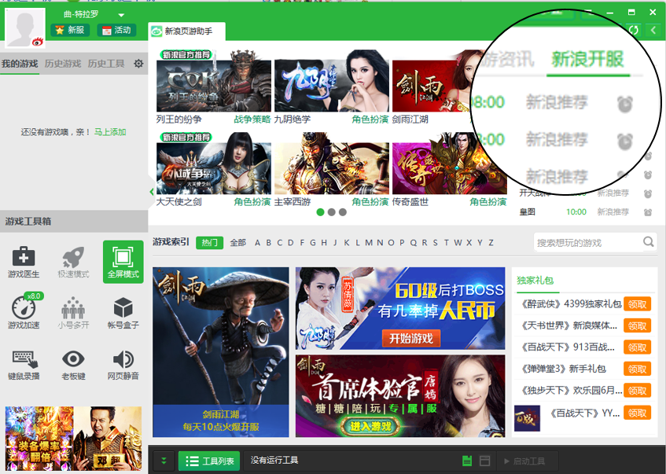666x474 pixels.
Task: Filter game index by letter Z
Action: pyautogui.click(x=491, y=243)
